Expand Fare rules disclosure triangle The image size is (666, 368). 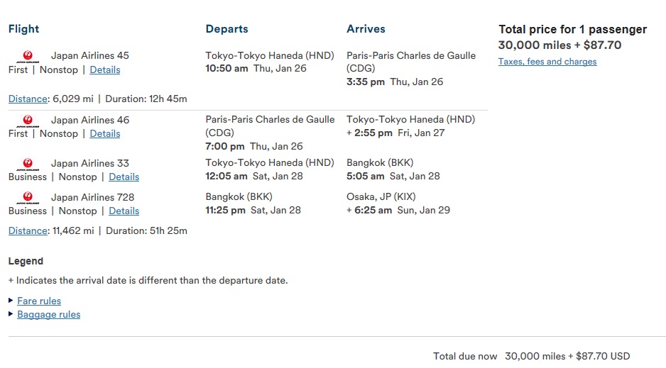click(11, 300)
